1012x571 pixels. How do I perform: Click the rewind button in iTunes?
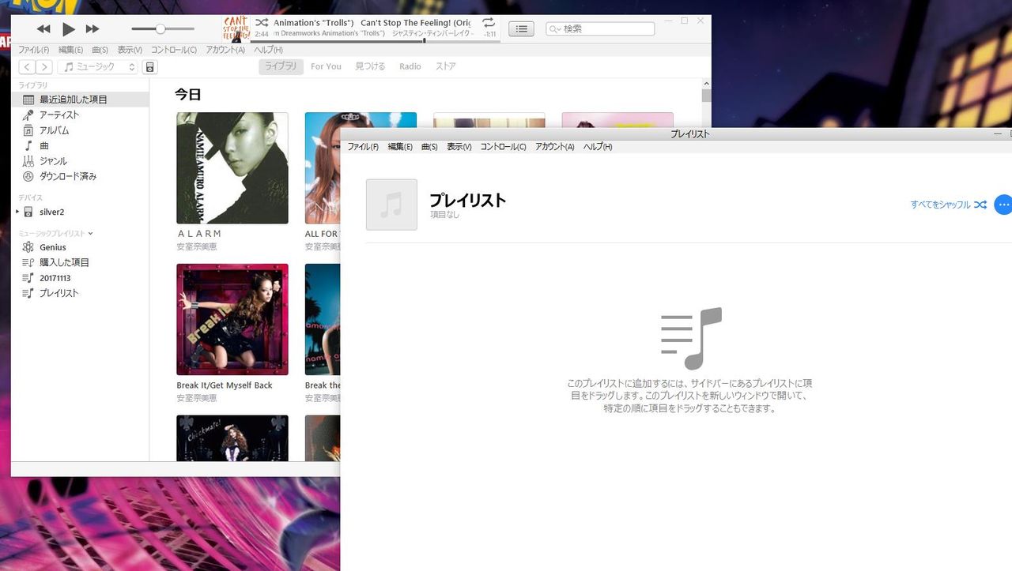click(43, 29)
